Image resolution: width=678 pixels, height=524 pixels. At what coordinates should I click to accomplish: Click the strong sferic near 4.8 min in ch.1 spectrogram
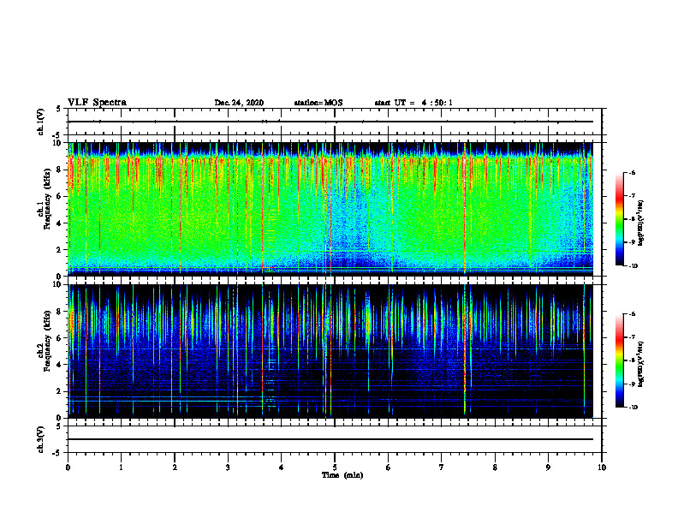point(325,207)
